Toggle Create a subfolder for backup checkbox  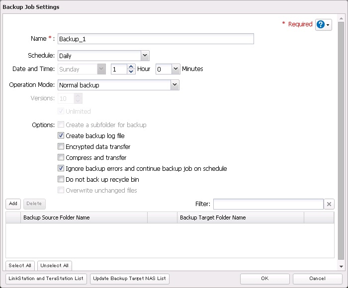(61, 125)
